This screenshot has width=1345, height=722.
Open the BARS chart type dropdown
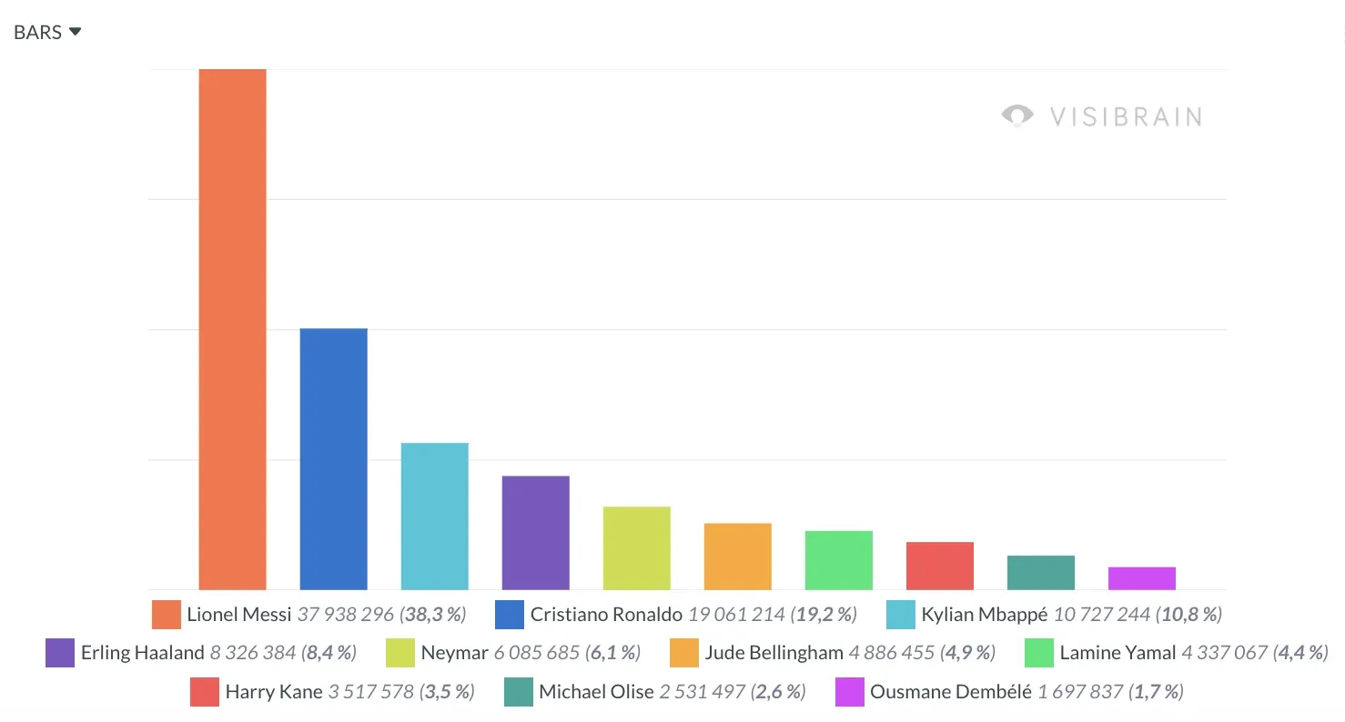coord(47,32)
